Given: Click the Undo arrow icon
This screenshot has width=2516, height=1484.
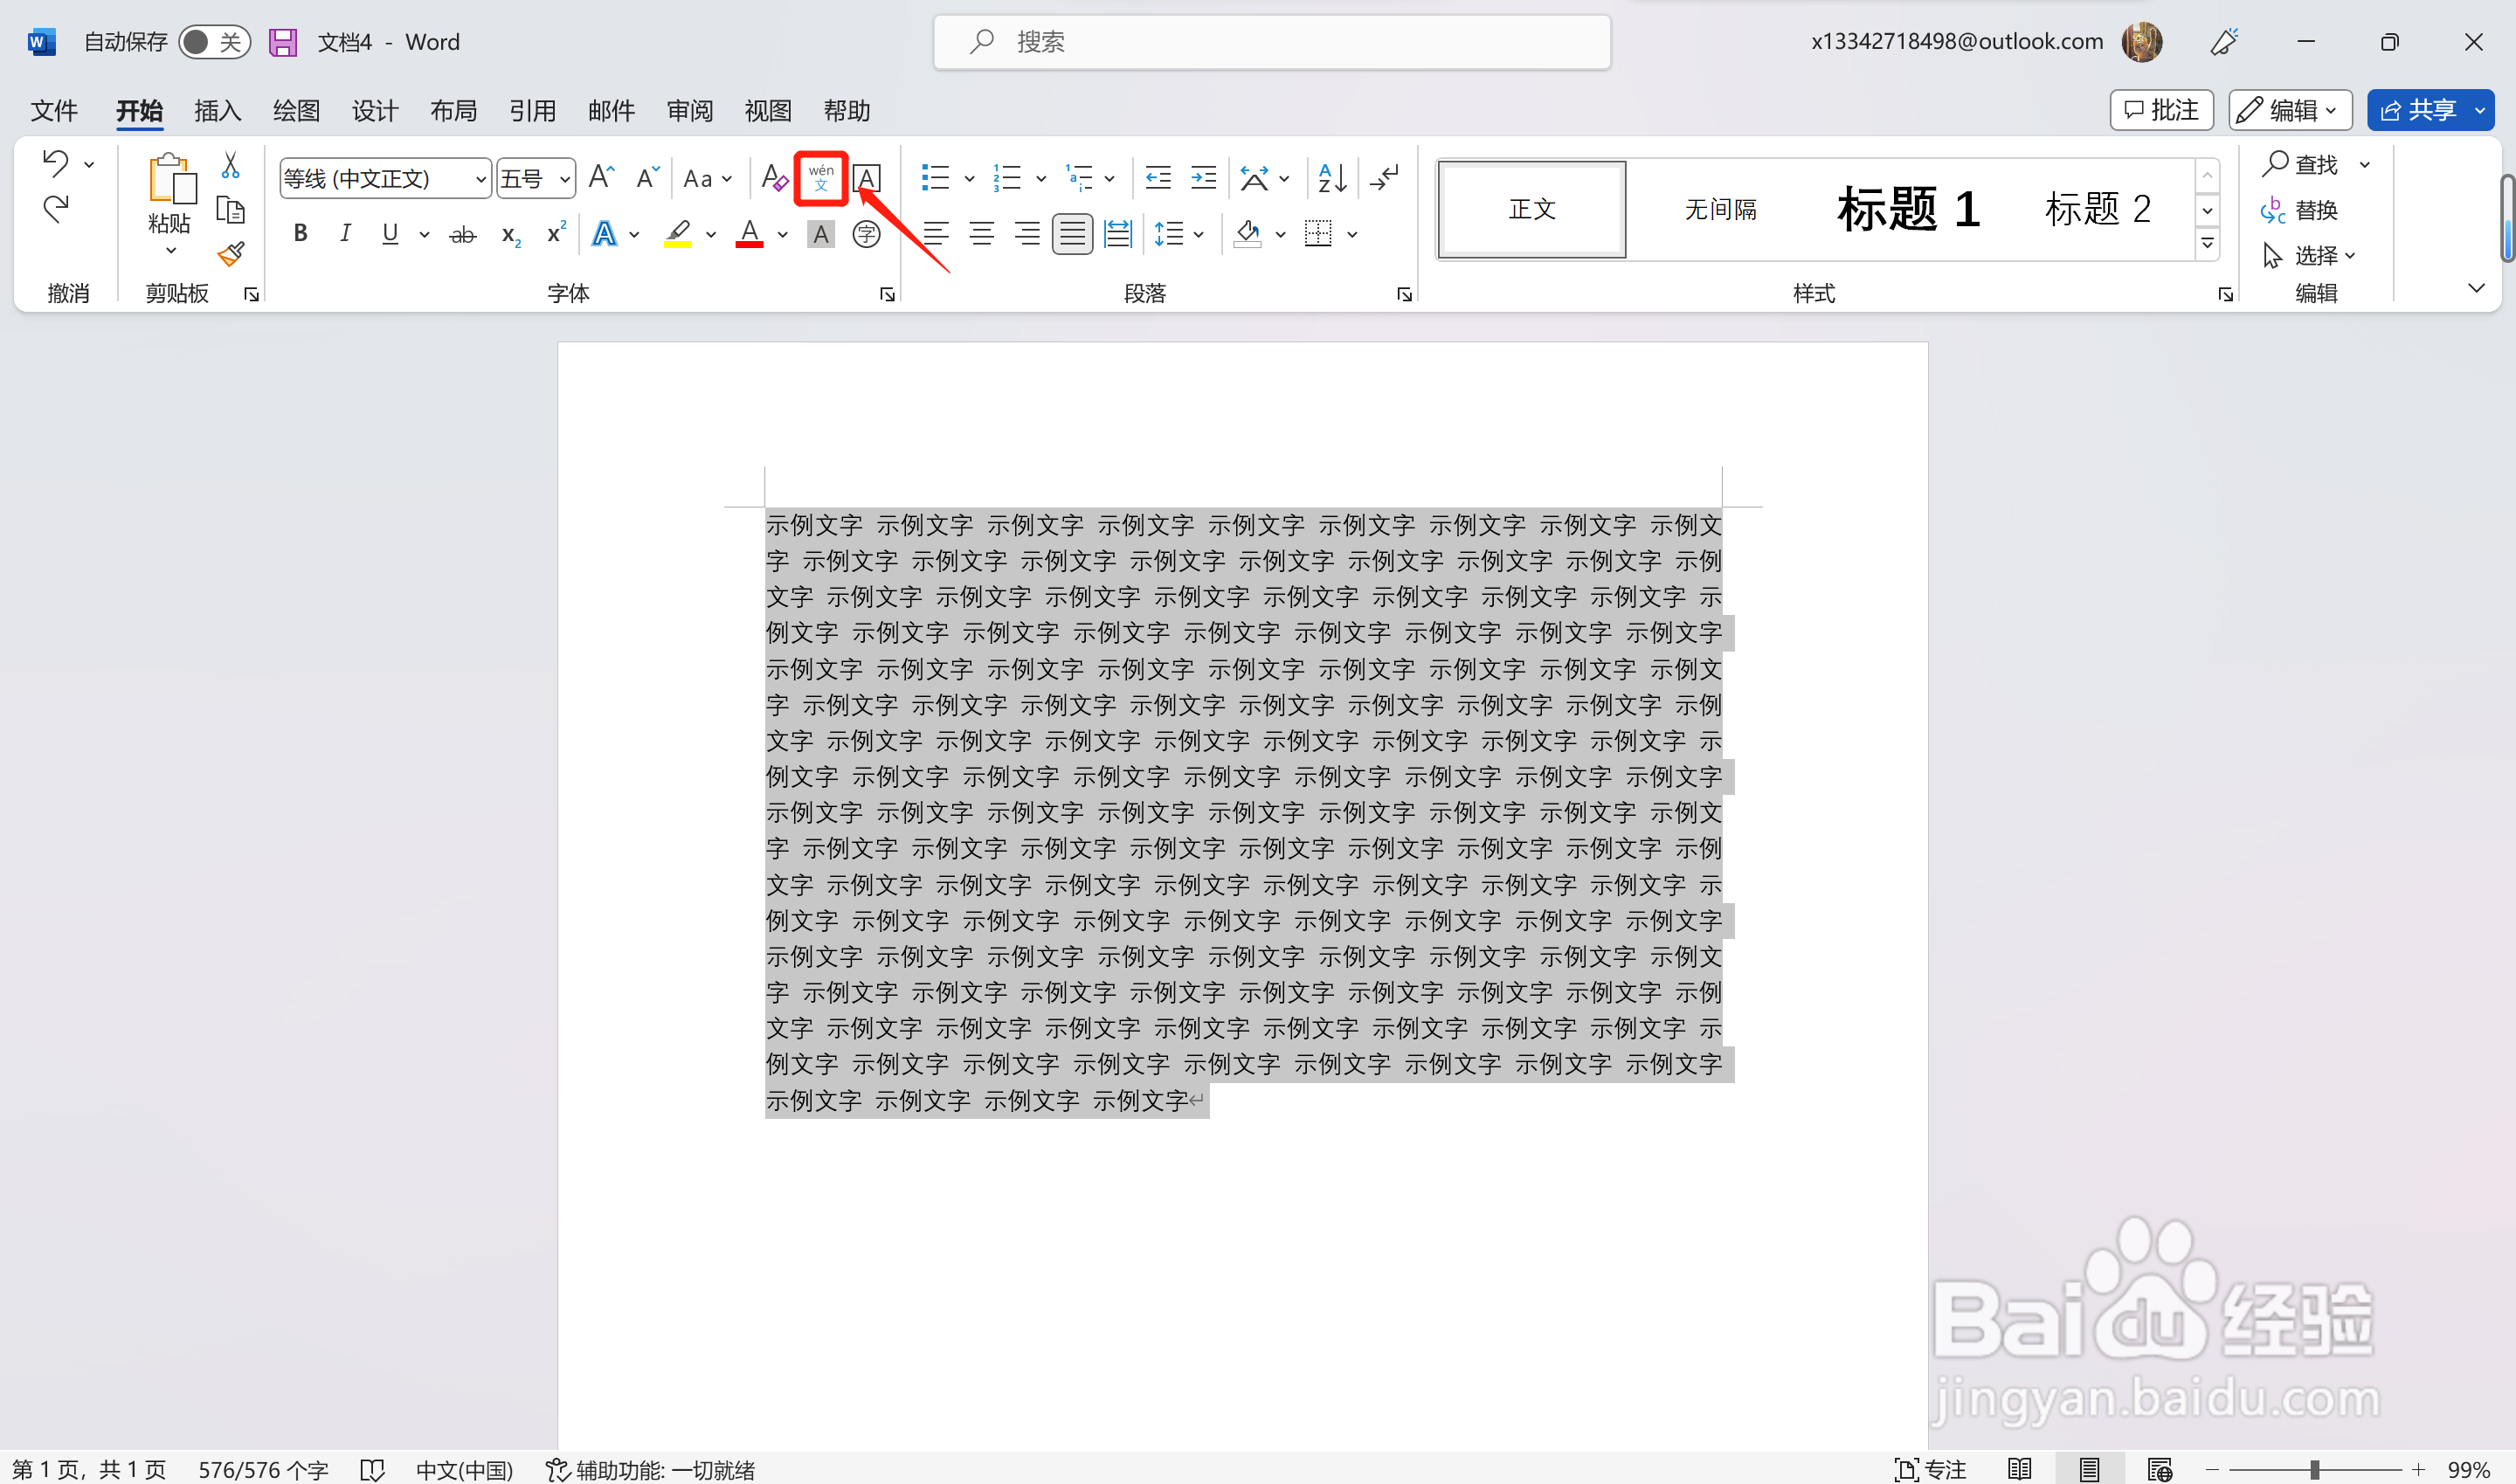Looking at the screenshot, I should point(56,162).
